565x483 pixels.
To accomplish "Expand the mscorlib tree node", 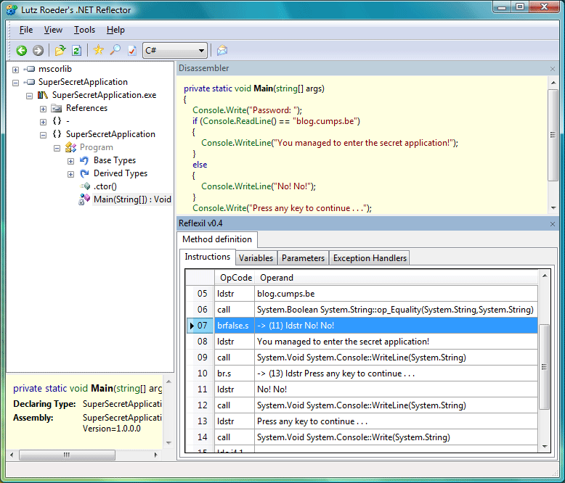I will point(15,70).
